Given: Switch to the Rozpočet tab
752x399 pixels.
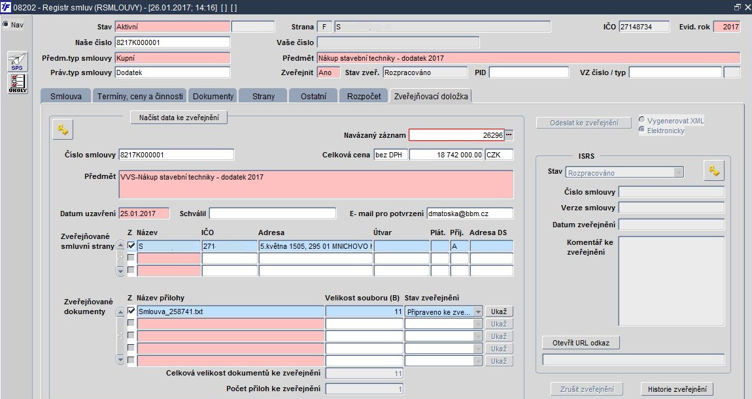Looking at the screenshot, I should [364, 96].
